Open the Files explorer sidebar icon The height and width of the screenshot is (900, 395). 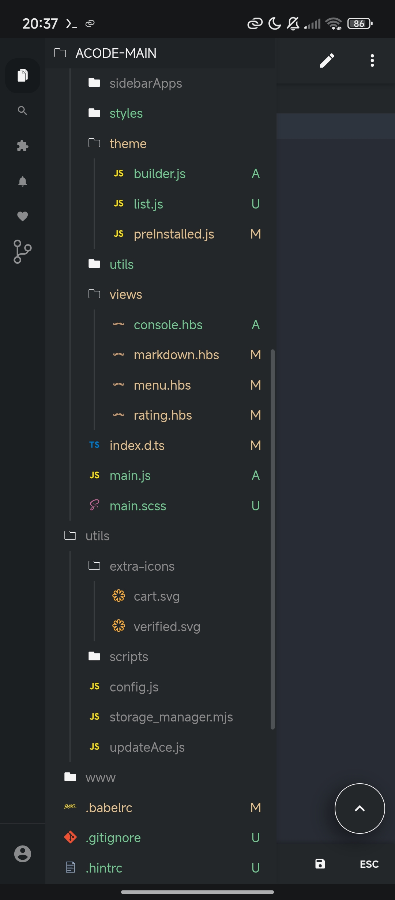[23, 76]
